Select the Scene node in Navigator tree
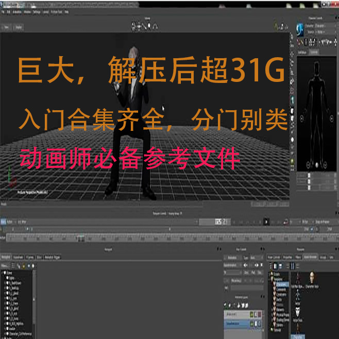 click(8, 273)
